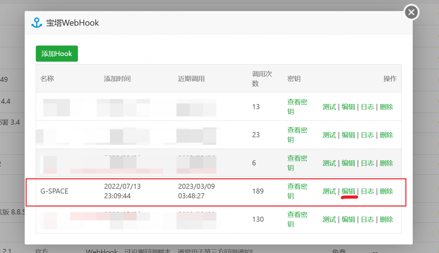Viewport: 439px width, 253px height.
Task: Select the call count 130
Action: coord(258,219)
